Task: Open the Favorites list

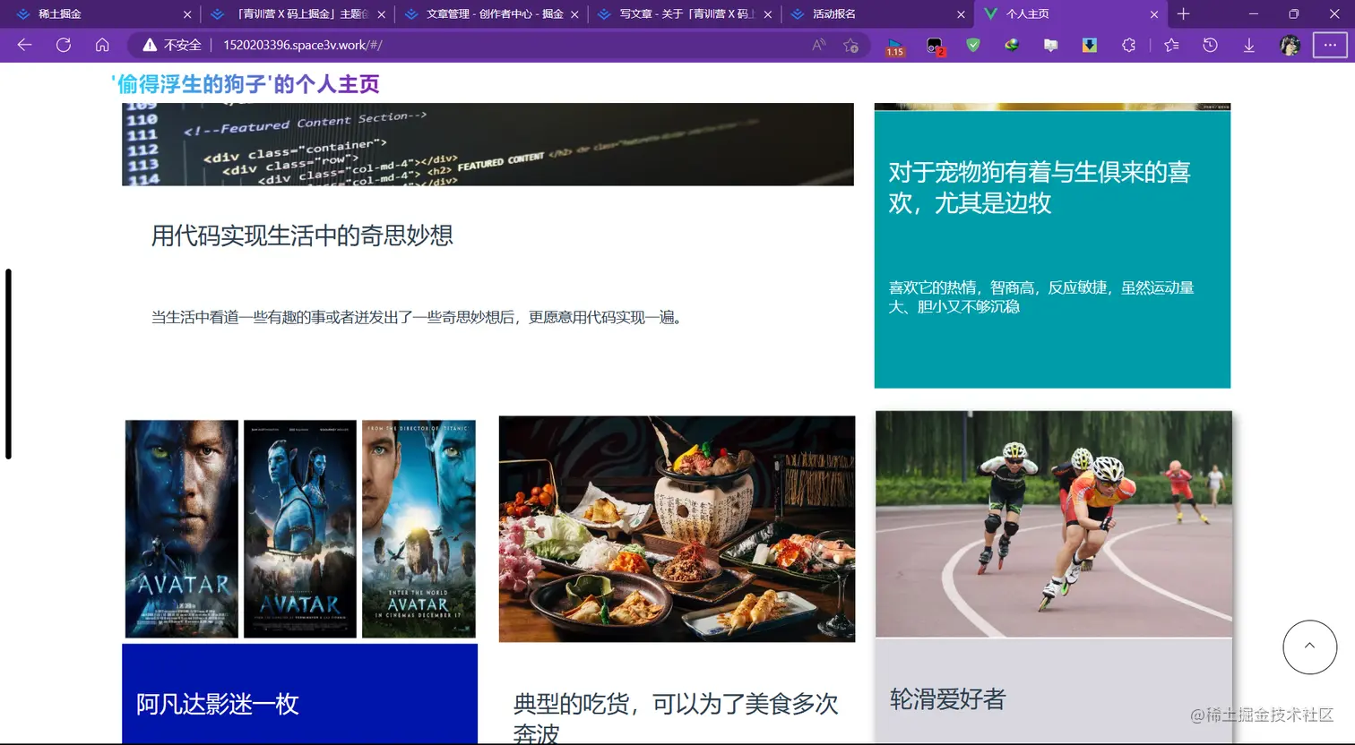Action: 1171,45
